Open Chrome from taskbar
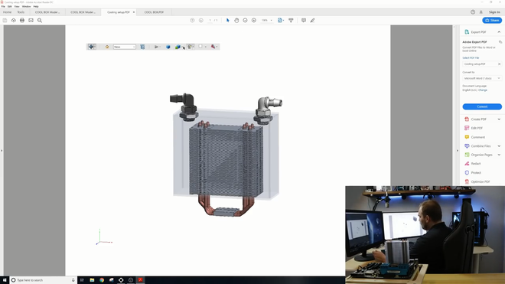The image size is (505, 284). pyautogui.click(x=102, y=280)
